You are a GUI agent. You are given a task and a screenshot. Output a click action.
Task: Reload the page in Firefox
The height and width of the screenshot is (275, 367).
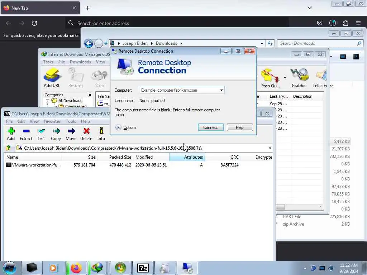34,23
